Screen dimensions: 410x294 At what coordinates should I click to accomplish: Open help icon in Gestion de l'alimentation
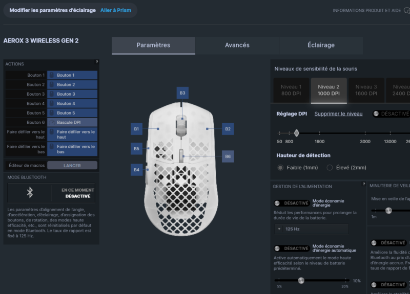tap(363, 184)
